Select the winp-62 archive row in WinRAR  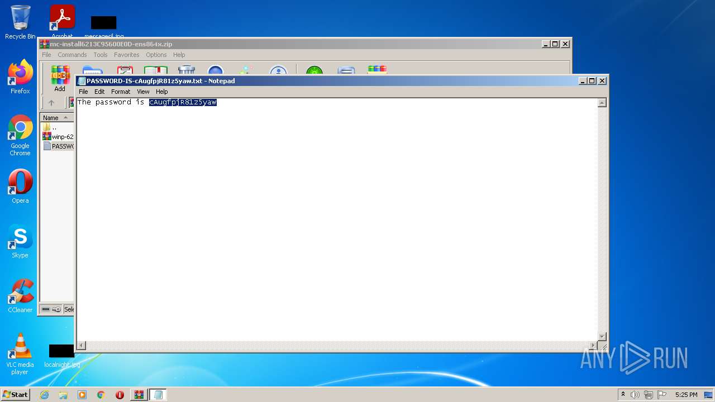58,137
